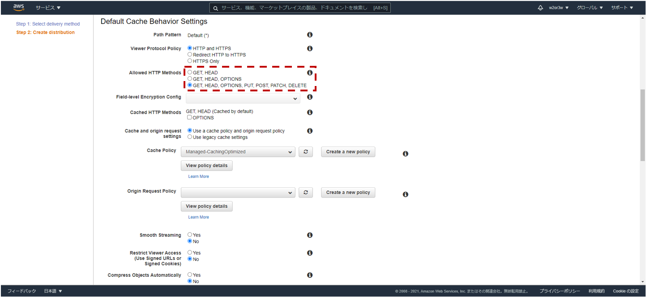646x297 pixels.
Task: Select GET, HEAD allowed methods only
Action: pos(190,72)
